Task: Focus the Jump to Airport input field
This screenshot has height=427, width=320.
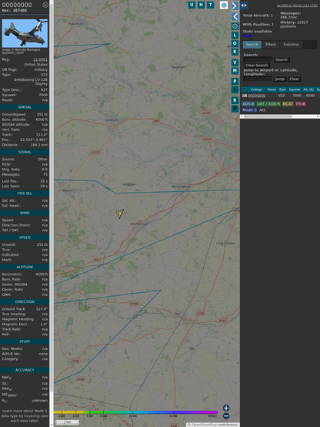Action: (x=258, y=79)
